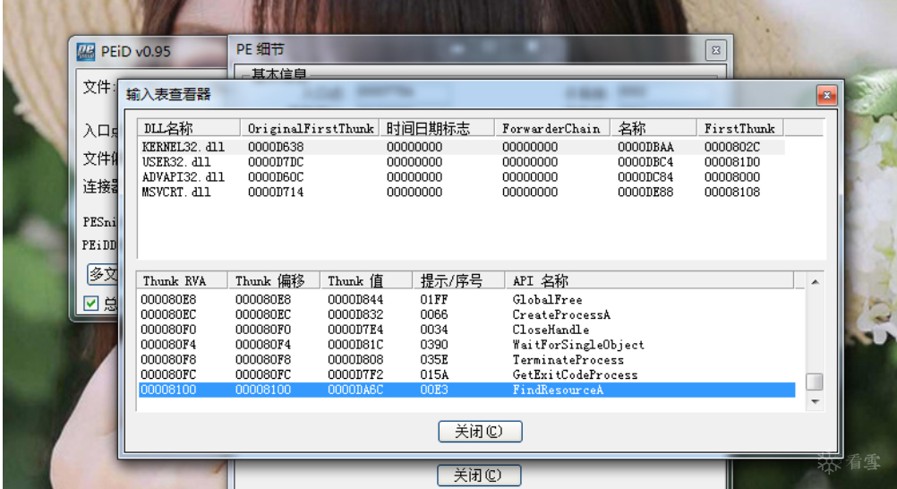Click FirstThunk value 0000802C
Viewport: 897px width, 489px height.
[x=732, y=147]
